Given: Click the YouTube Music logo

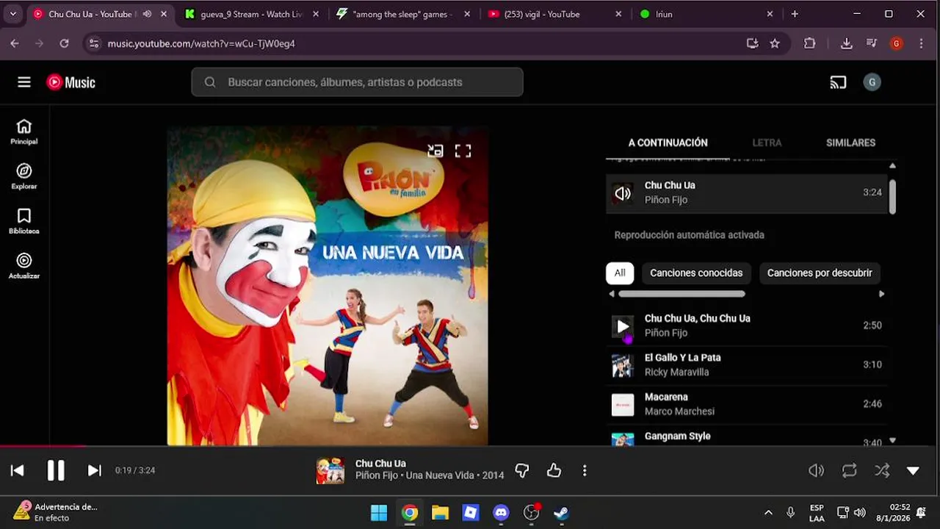Looking at the screenshot, I should [x=71, y=82].
